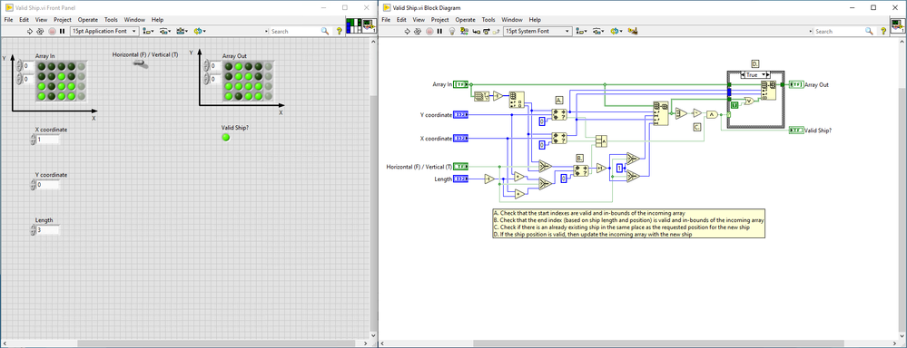Screen dimensions: 907x348
Task: Click search magnifier in Front Panel
Action: pyautogui.click(x=325, y=31)
